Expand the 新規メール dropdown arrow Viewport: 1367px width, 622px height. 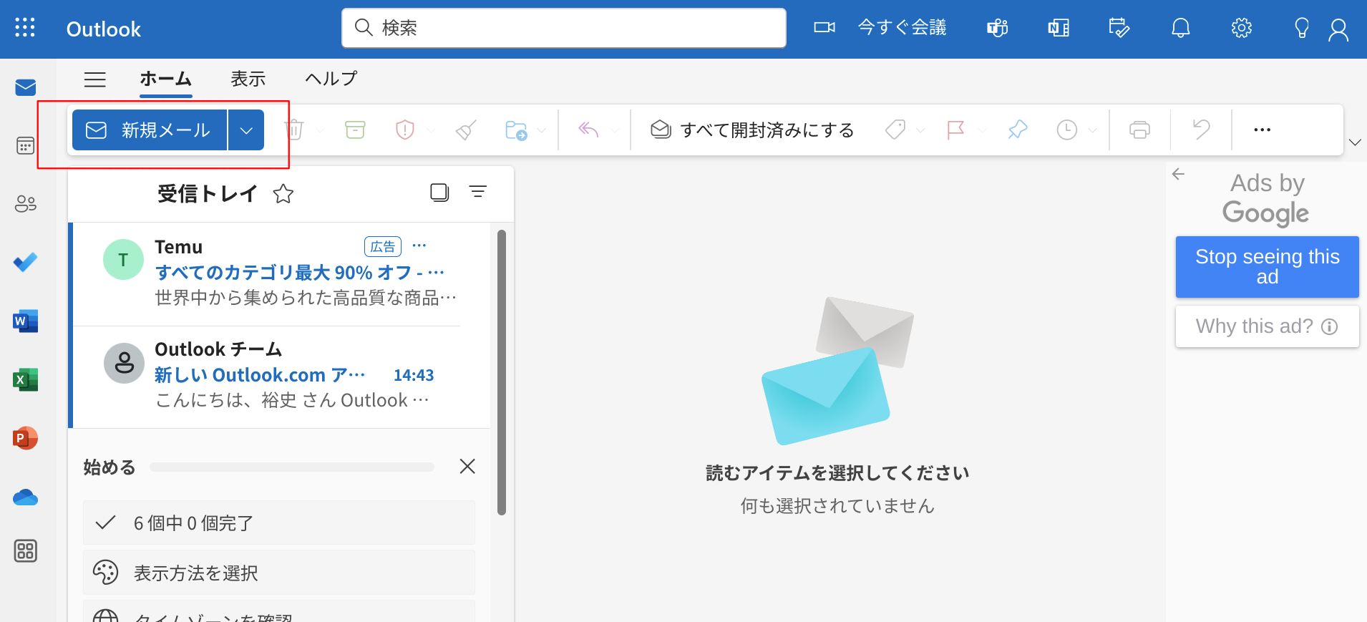[246, 130]
